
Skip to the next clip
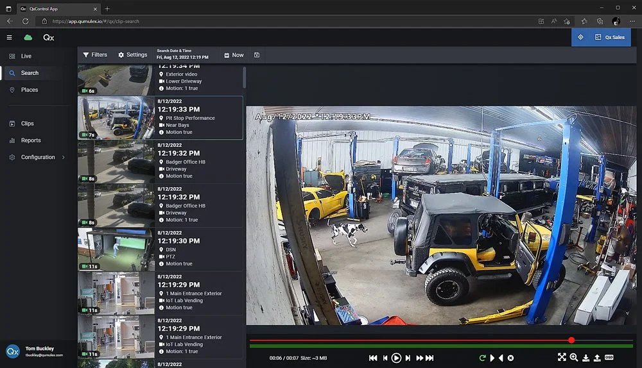point(429,358)
